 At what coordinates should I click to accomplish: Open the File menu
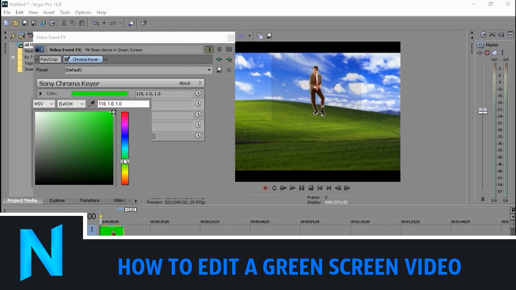pos(7,12)
